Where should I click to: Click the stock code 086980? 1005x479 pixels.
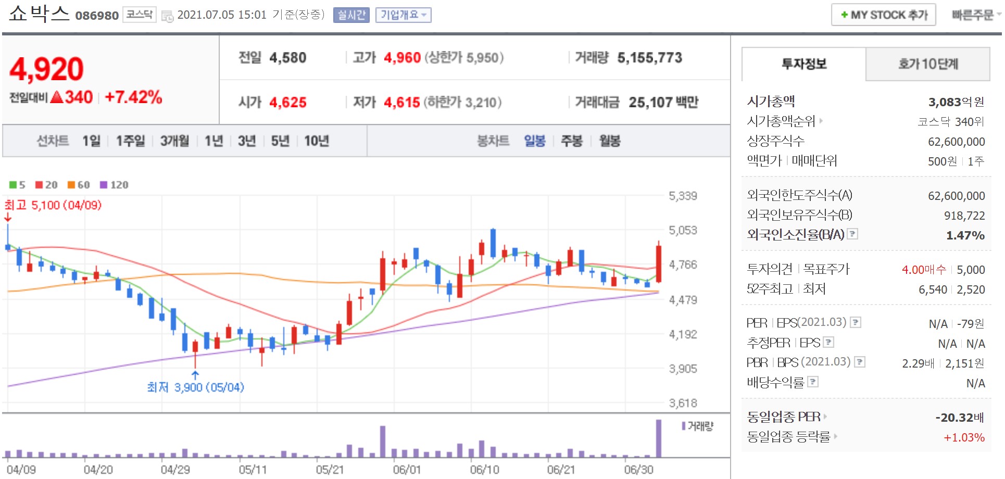pyautogui.click(x=97, y=16)
